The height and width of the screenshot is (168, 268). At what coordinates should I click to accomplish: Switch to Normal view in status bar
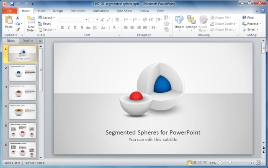pyautogui.click(x=190, y=163)
